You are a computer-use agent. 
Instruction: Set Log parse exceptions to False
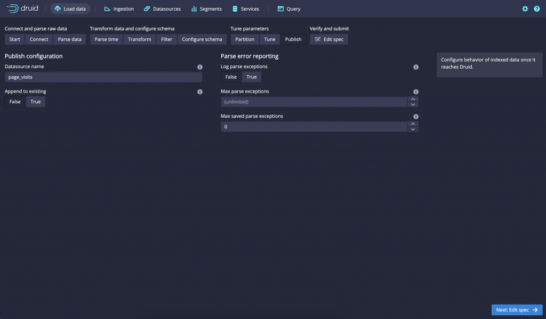(230, 77)
